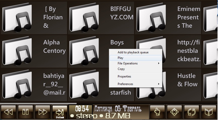This screenshot has width=218, height=120.
Task: Select the Eminem Presents The folder icon
Action: click(151, 18)
